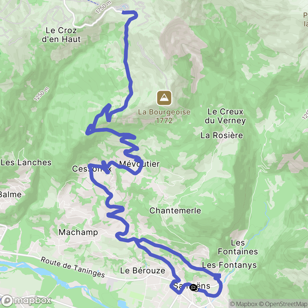Screen dimensions: 308x308
Task: Click the Chantemerle place label
Action: click(175, 211)
